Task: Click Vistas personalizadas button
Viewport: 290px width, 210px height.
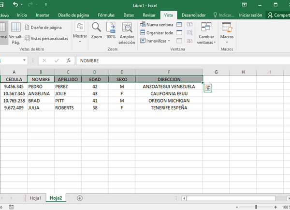Action: tap(46, 38)
